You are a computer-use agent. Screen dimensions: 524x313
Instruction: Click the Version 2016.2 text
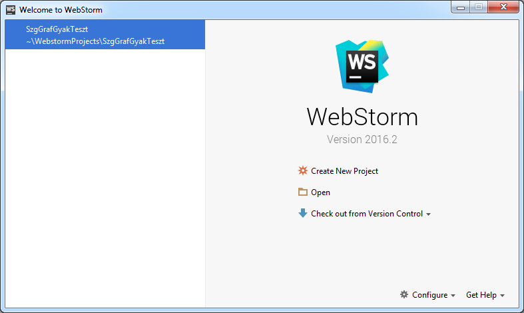(x=362, y=139)
